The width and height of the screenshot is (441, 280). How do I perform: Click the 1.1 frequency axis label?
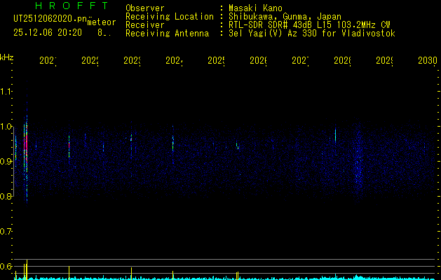click(6, 91)
